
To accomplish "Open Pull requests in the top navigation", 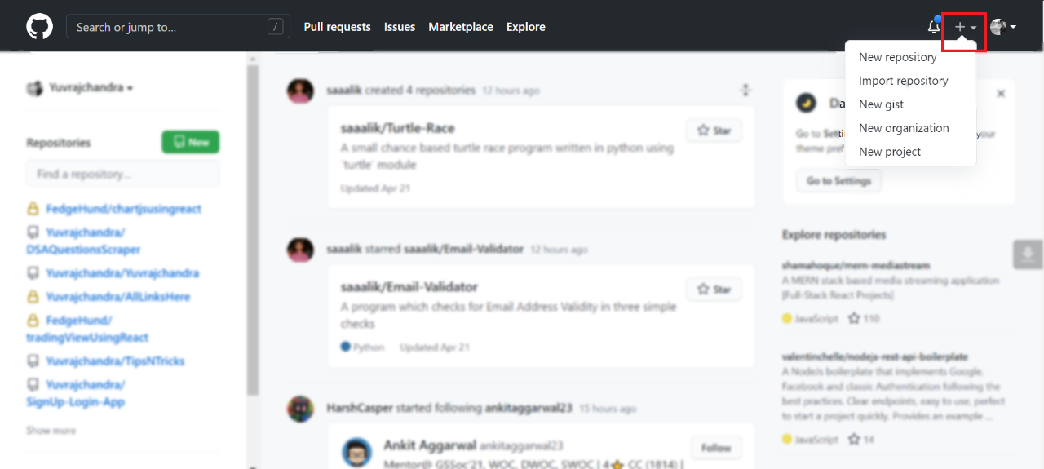I will pyautogui.click(x=337, y=27).
